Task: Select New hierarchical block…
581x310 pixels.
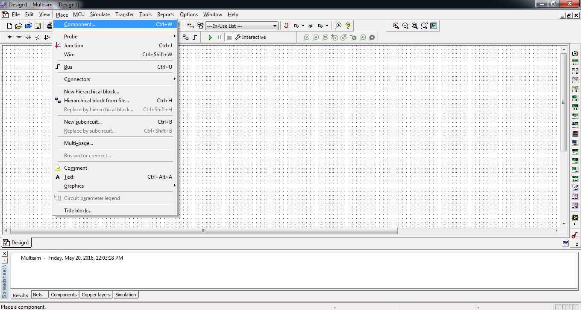Action: point(115,92)
